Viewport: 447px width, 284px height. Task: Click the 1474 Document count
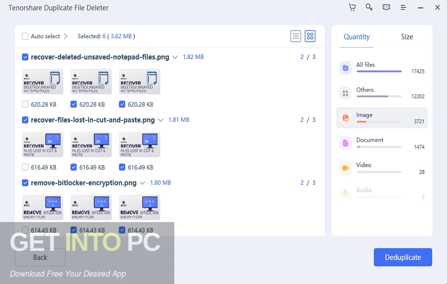pos(419,147)
